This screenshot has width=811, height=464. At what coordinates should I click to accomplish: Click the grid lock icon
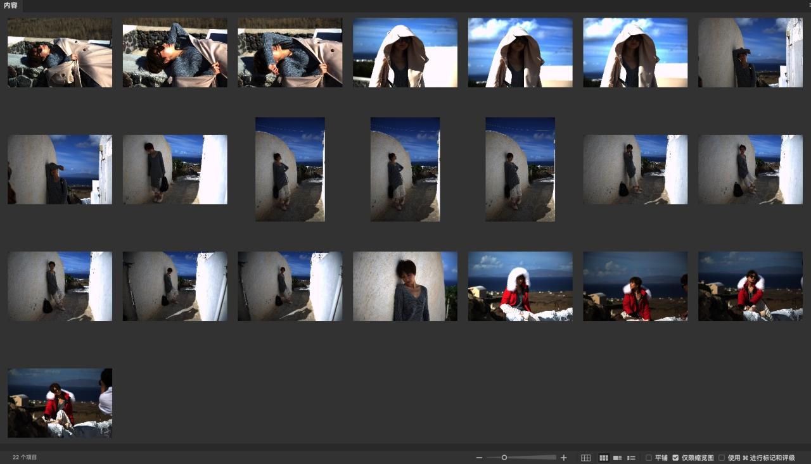click(x=585, y=458)
